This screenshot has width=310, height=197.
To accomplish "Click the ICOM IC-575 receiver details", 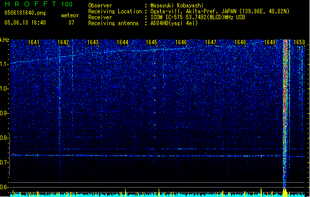I will (x=198, y=17).
